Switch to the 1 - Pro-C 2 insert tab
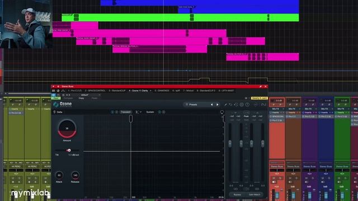This screenshot has height=201, width=358. coord(74,90)
